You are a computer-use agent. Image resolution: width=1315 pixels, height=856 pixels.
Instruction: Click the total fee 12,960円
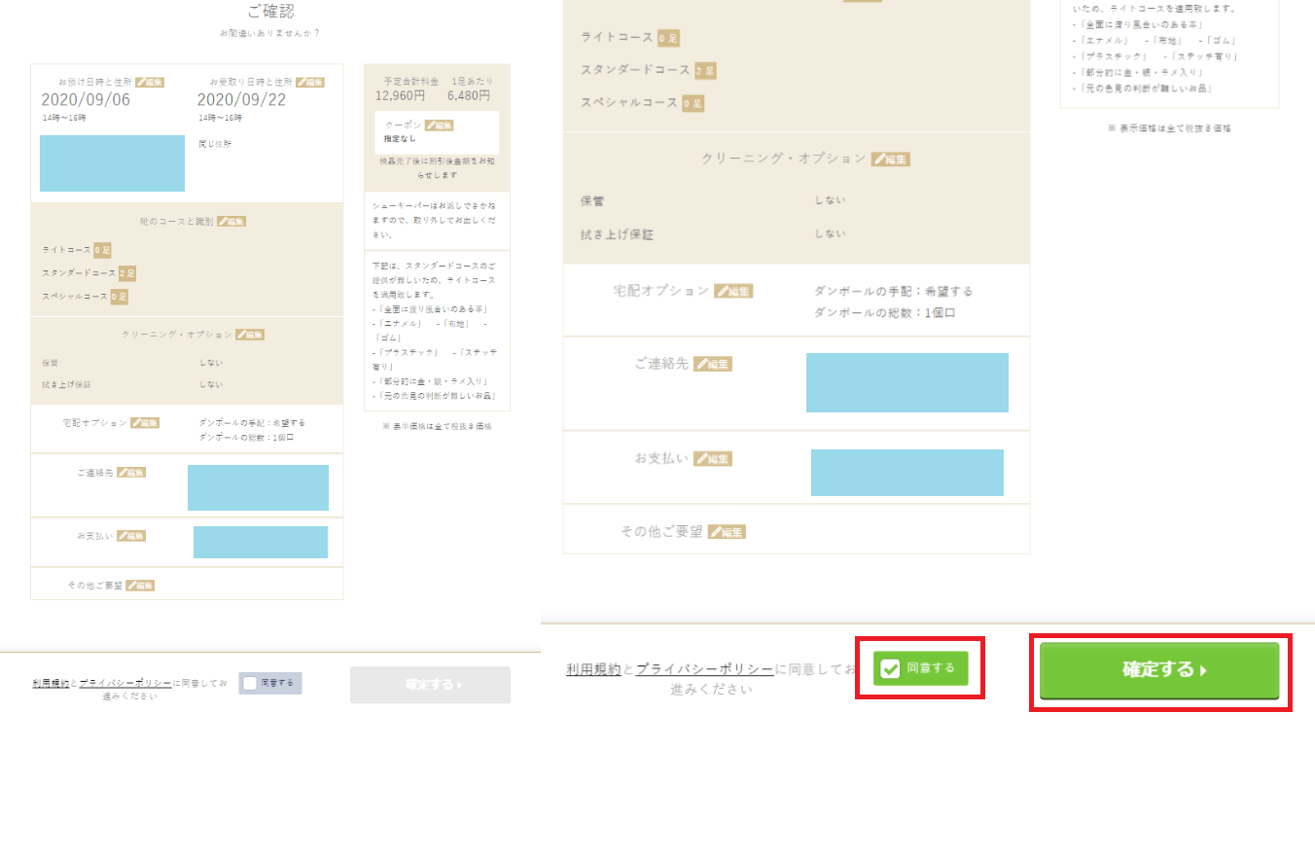click(400, 96)
